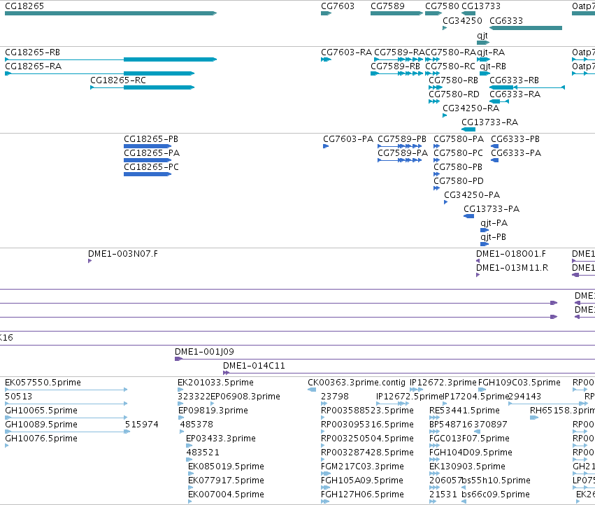Screen dimensions: 595x505
Task: Click the GH10065.5prime EST label
Action: (x=41, y=411)
